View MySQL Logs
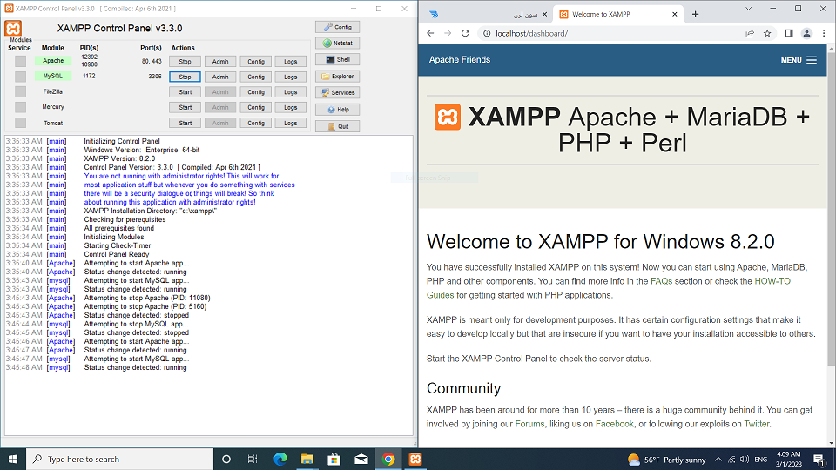 [291, 77]
